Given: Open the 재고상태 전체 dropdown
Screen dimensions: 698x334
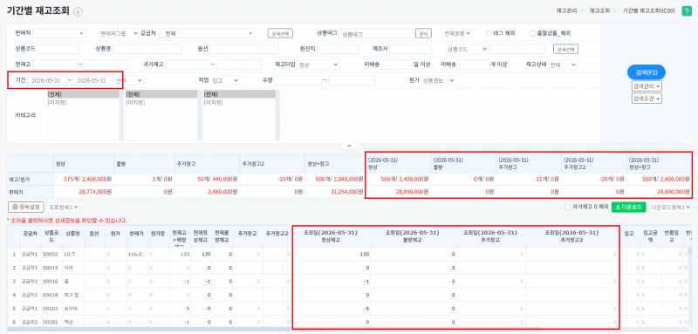Looking at the screenshot, I should 563,65.
